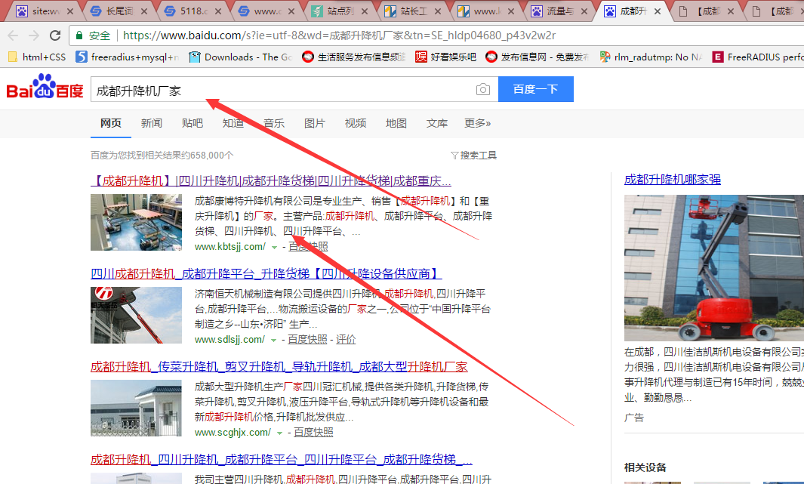
Task: Open the 生活服务发布信息频道 bookmark
Action: tap(354, 57)
